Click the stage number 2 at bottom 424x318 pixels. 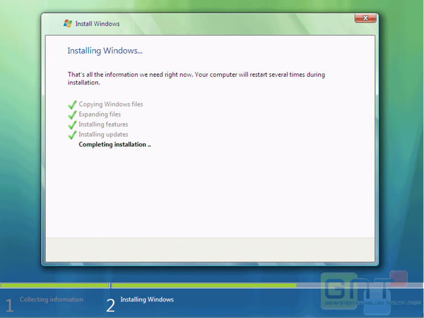[x=110, y=305]
